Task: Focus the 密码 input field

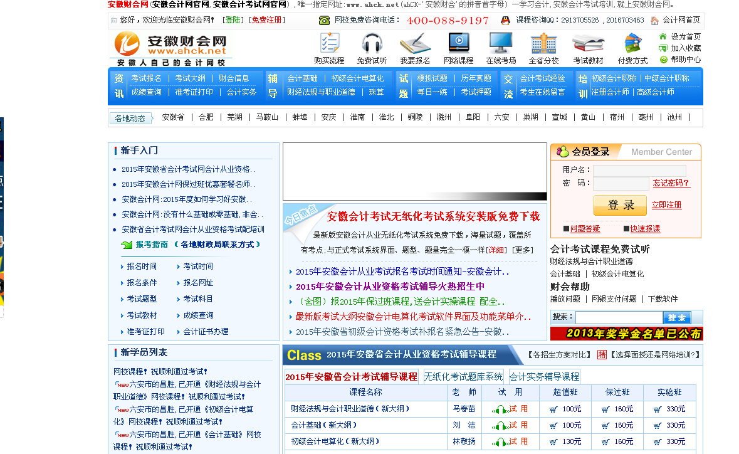Action: (621, 183)
